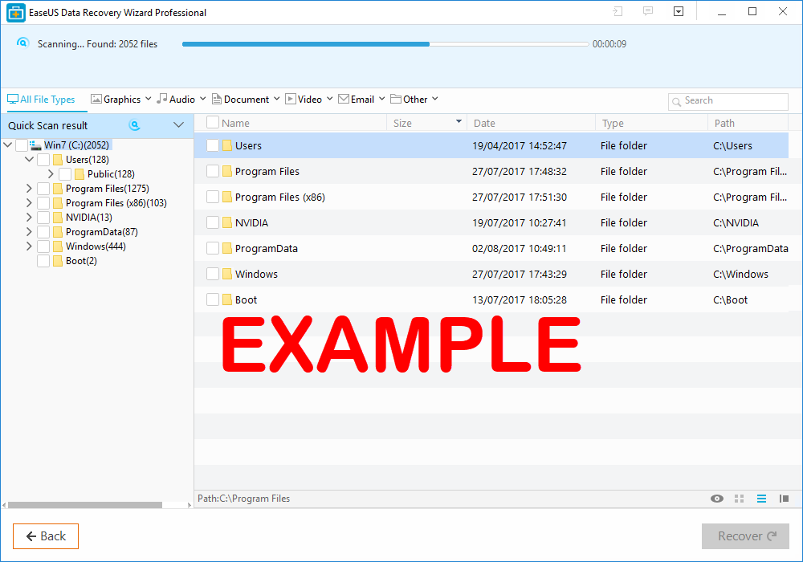Check the Windows row checkbox in list
Image resolution: width=803 pixels, height=562 pixels.
213,274
